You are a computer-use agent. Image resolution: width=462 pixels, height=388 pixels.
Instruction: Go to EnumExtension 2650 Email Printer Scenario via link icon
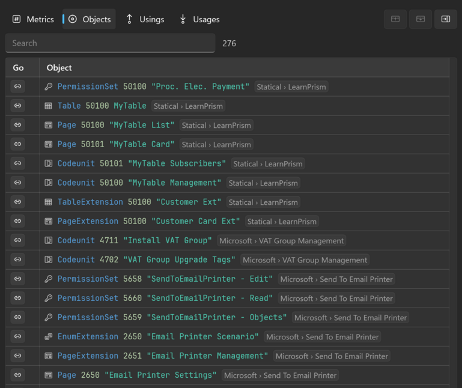click(17, 336)
